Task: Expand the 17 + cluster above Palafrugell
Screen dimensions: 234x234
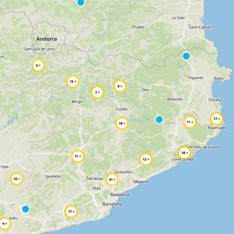Action: coord(216,119)
